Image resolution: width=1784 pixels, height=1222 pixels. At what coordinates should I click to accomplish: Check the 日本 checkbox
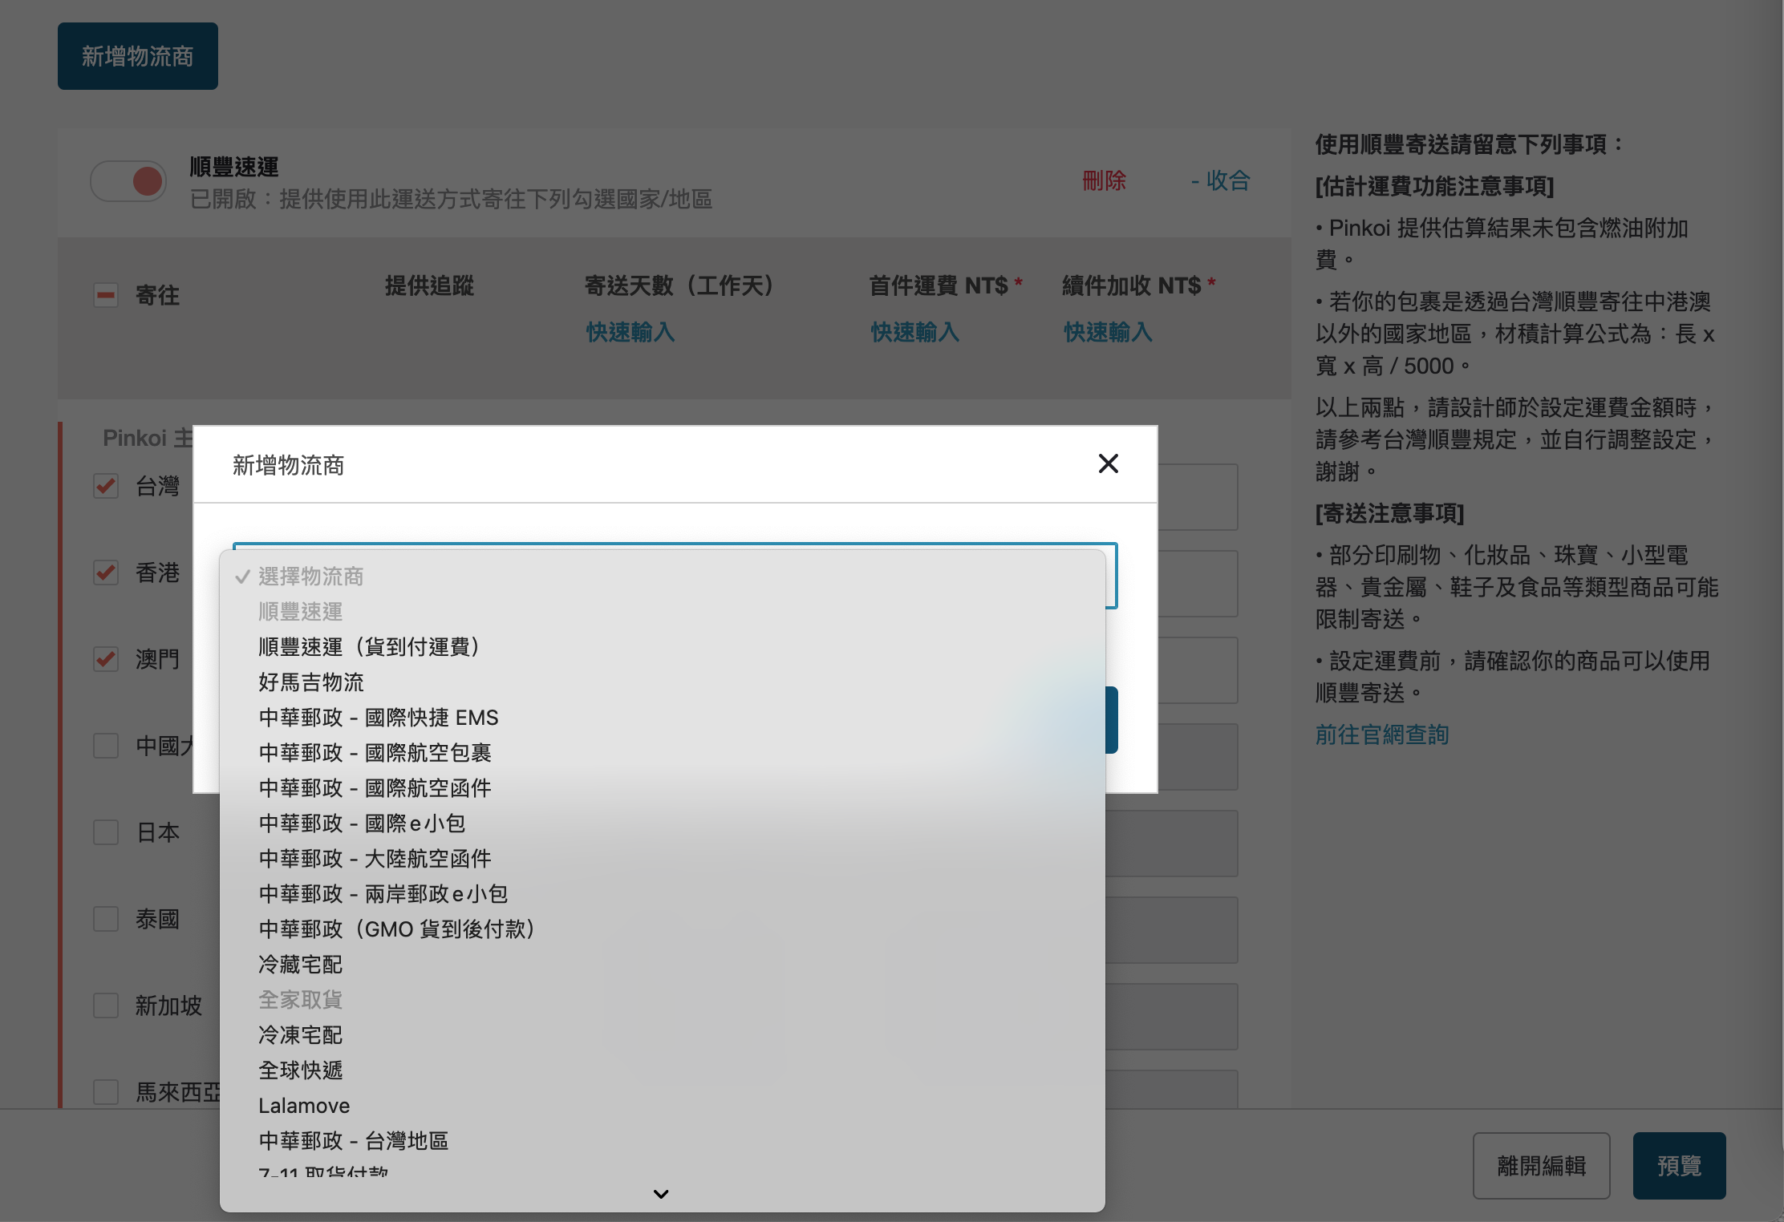(106, 832)
